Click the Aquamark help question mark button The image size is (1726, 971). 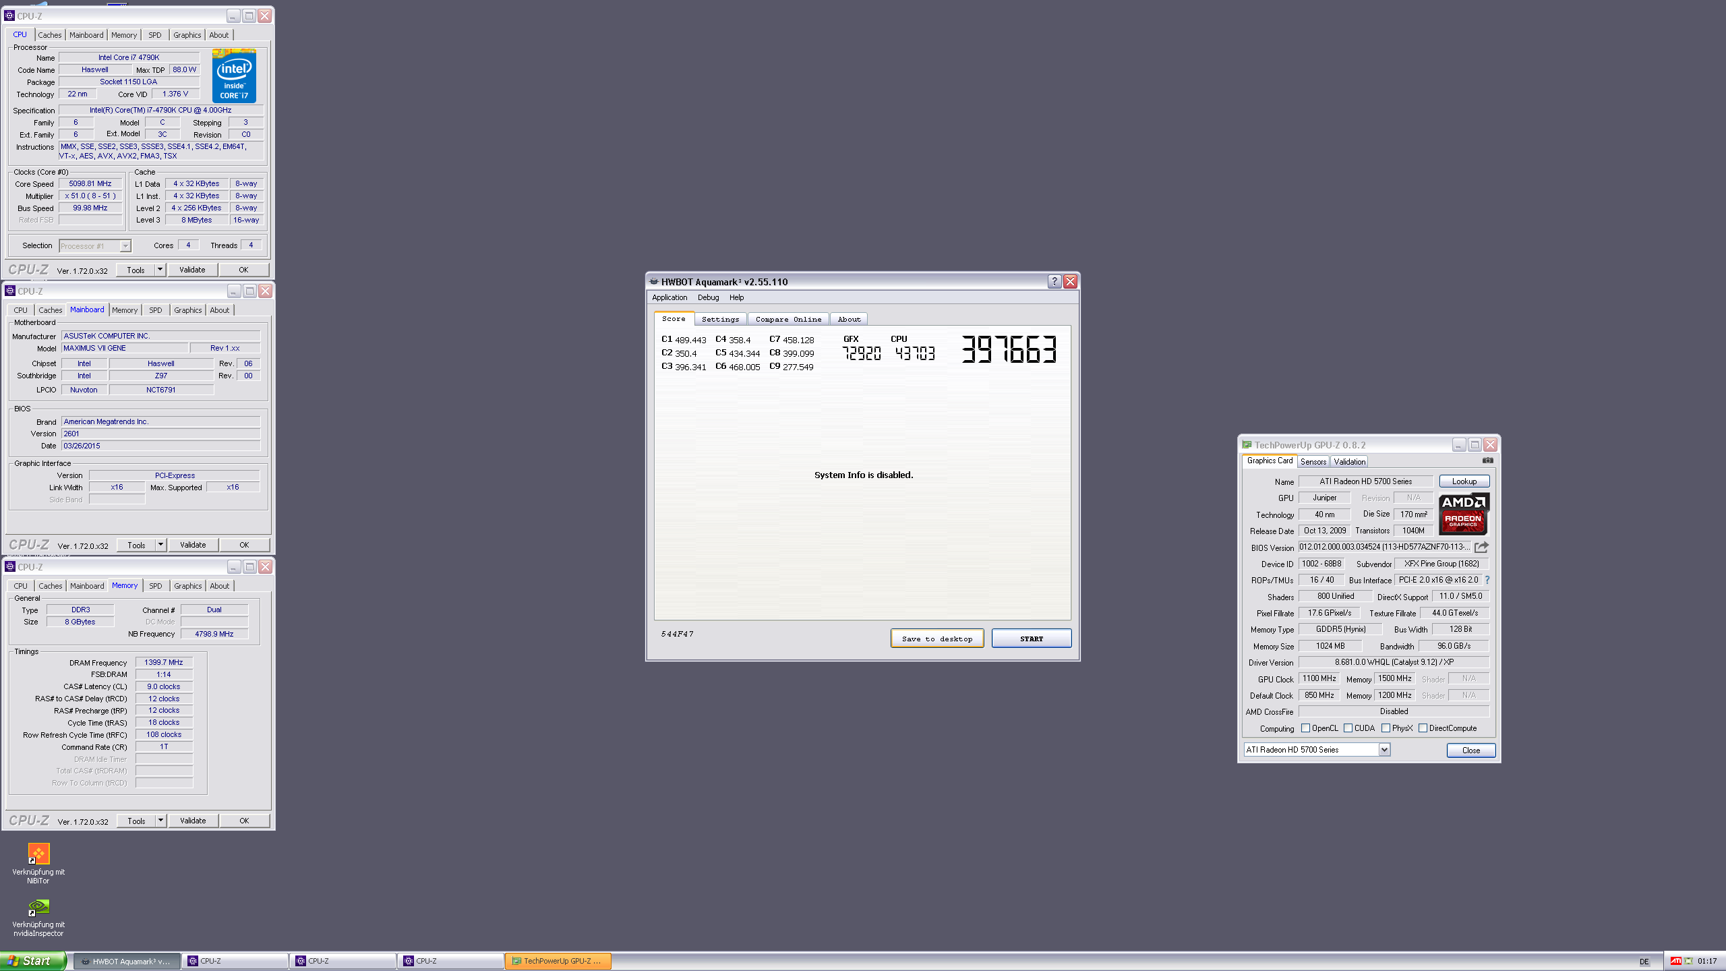coord(1054,282)
